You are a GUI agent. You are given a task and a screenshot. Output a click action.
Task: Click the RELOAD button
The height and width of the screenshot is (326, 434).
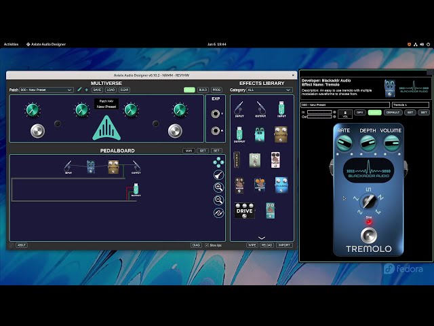click(x=267, y=245)
